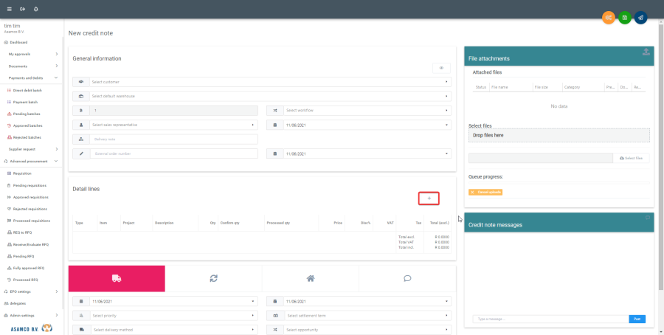Screen dimensions: 664x335
Task: Switch to the home address tab
Action: pyautogui.click(x=311, y=278)
